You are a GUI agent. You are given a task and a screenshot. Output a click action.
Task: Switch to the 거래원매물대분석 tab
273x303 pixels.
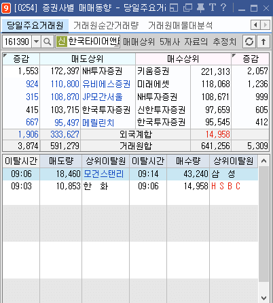point(181,25)
